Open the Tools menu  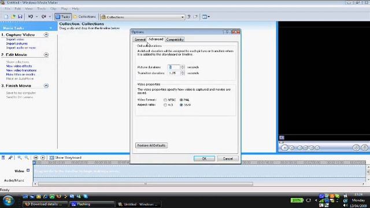pos(41,9)
